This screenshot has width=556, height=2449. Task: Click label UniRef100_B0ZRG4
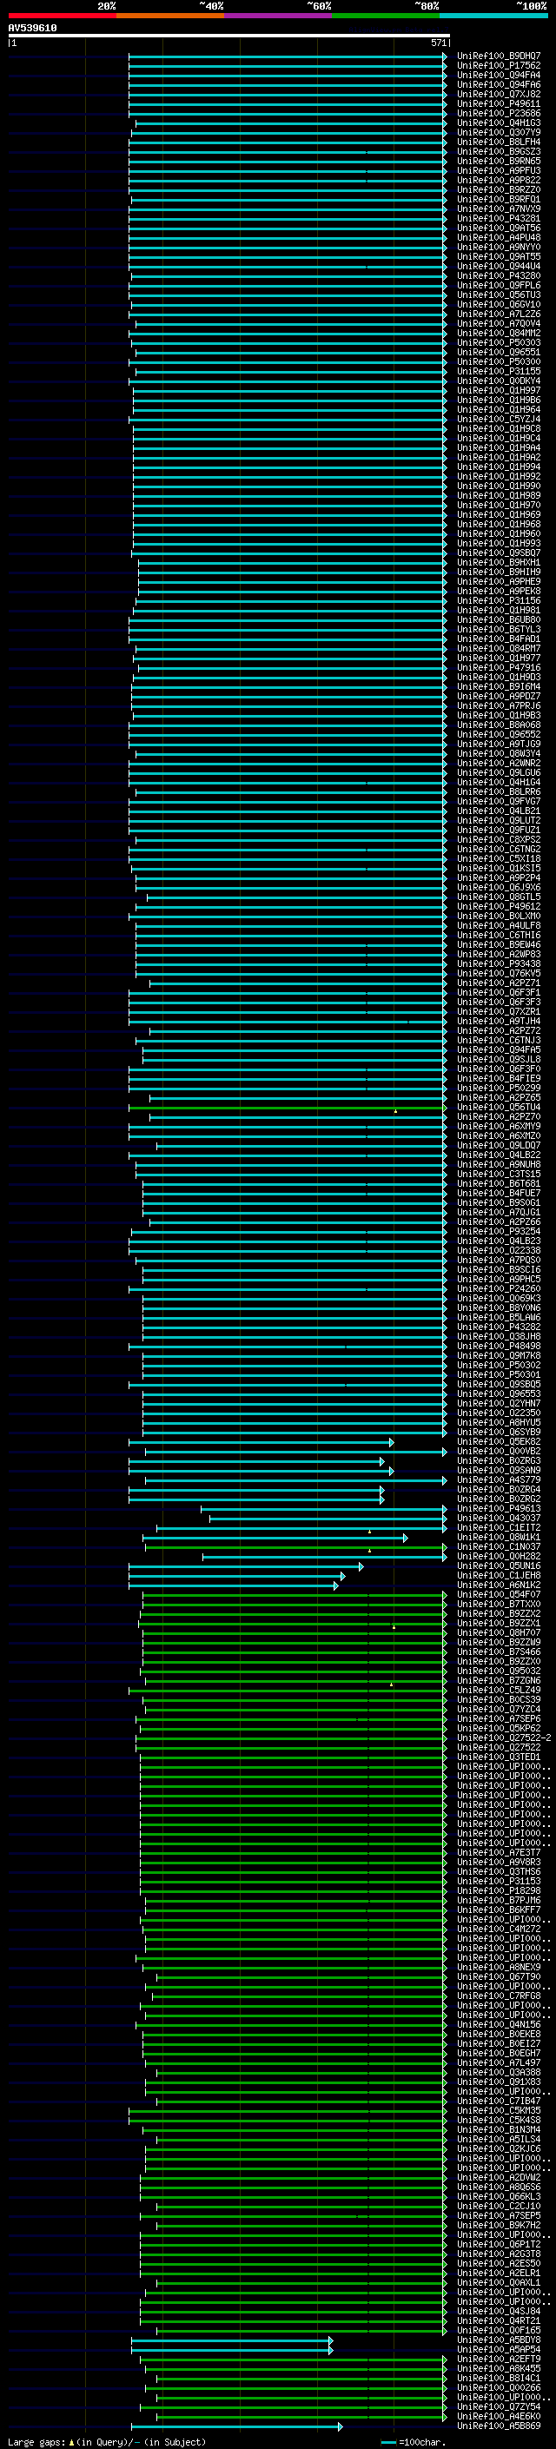tap(499, 1489)
